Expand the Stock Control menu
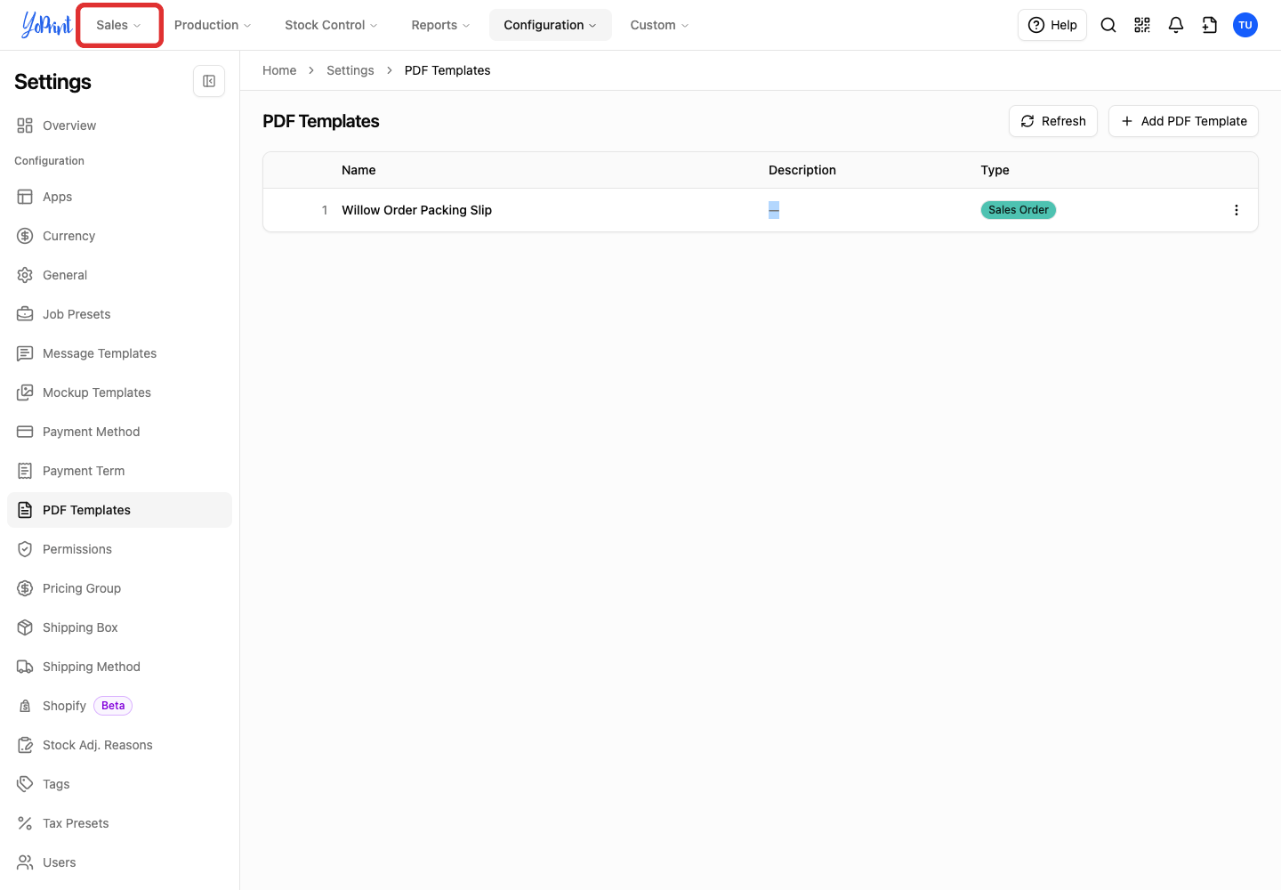The height and width of the screenshot is (890, 1281). click(331, 25)
